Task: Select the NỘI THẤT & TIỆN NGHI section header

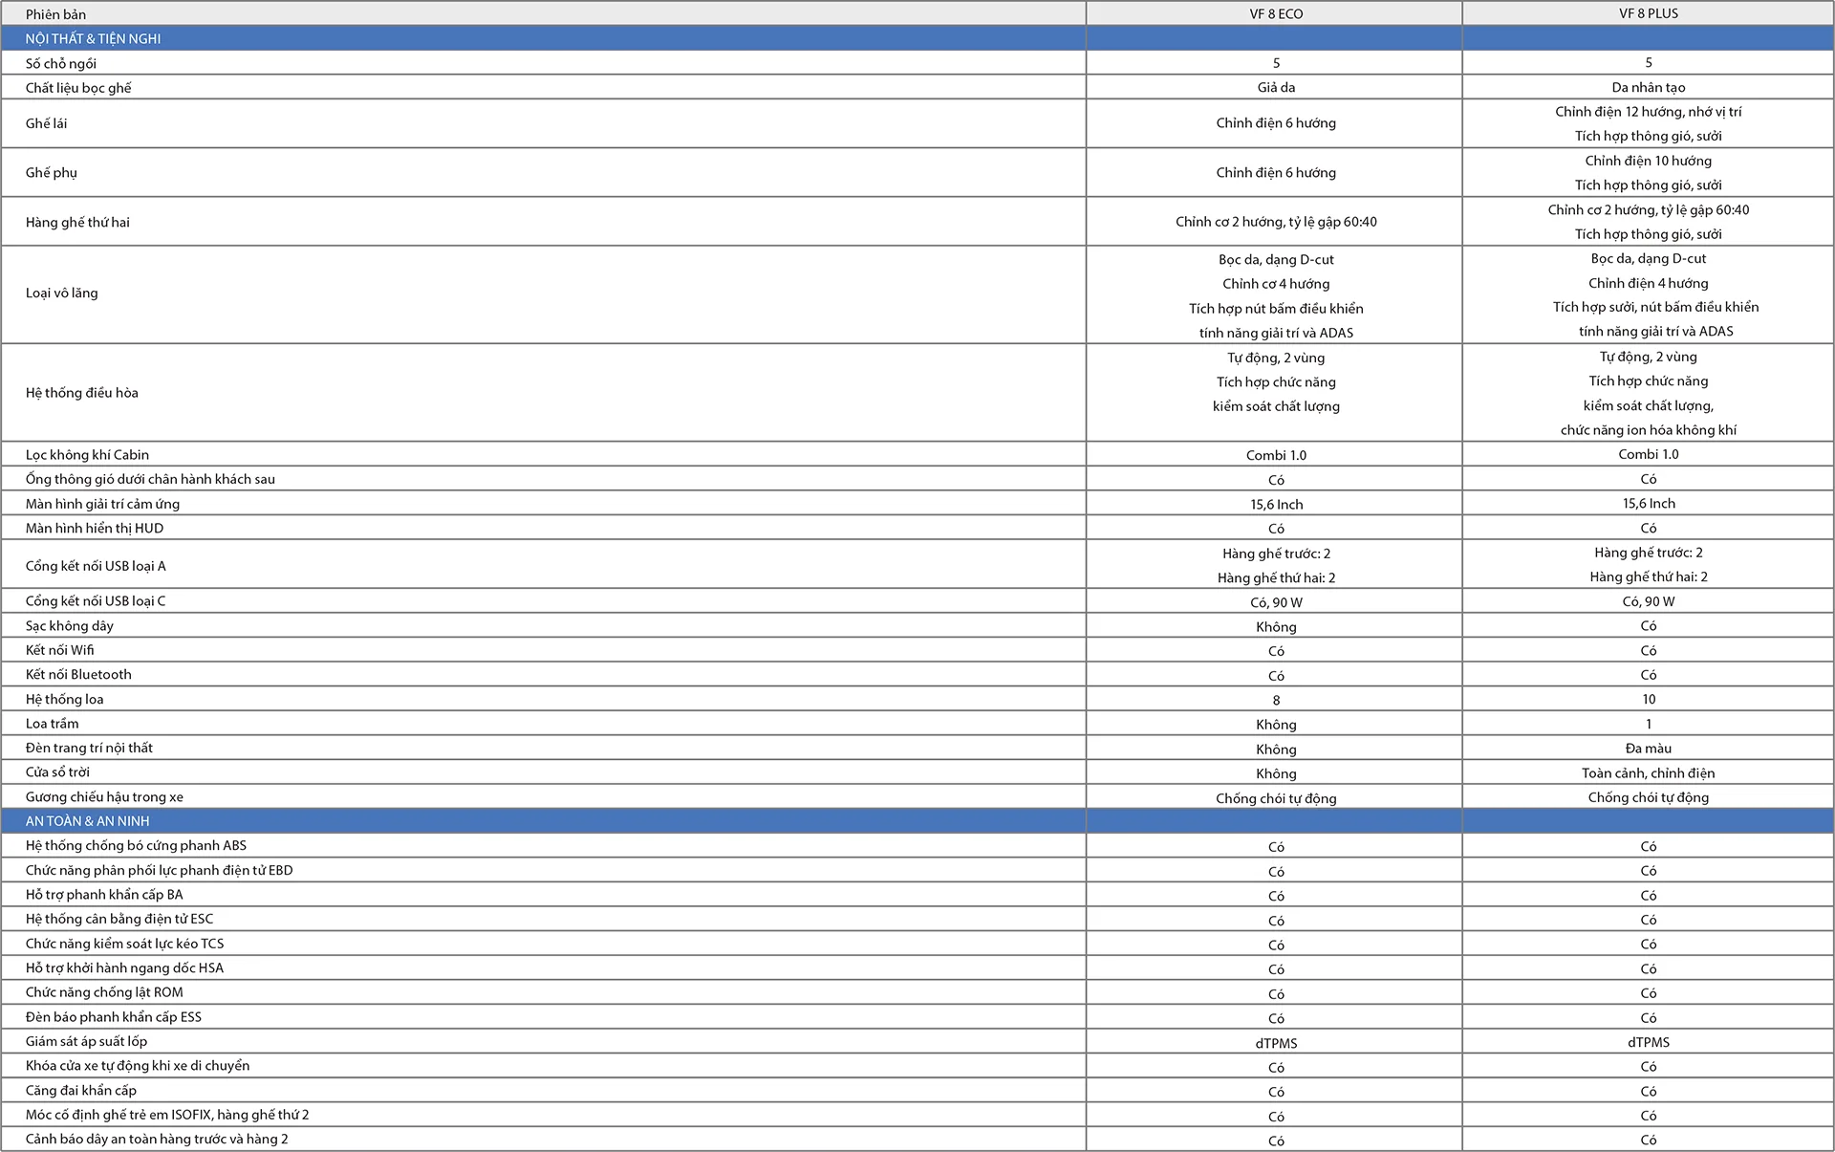Action: pyautogui.click(x=93, y=38)
